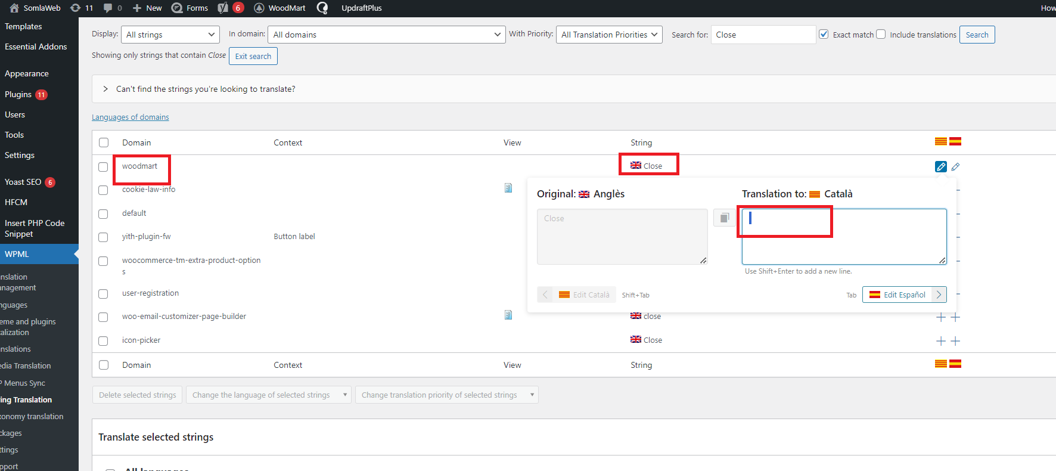This screenshot has height=471, width=1056.
Task: Open UpdraftPlus in the admin bar
Action: click(x=362, y=8)
